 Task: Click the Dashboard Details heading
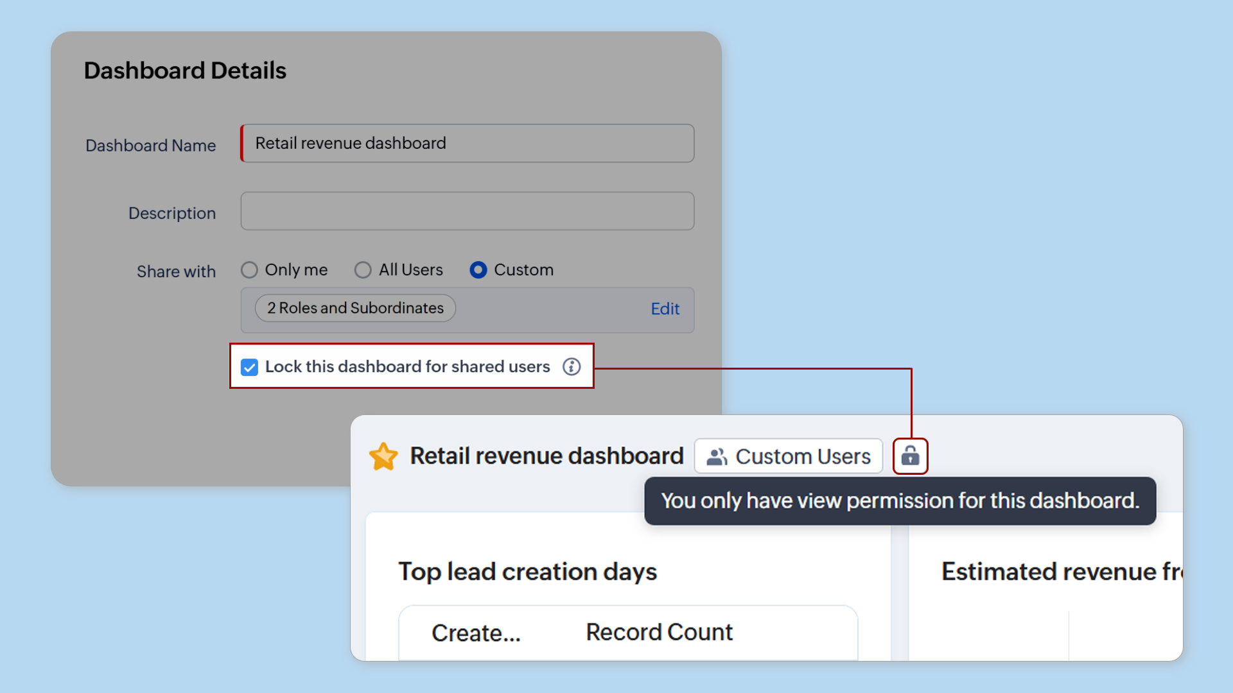[x=185, y=70]
